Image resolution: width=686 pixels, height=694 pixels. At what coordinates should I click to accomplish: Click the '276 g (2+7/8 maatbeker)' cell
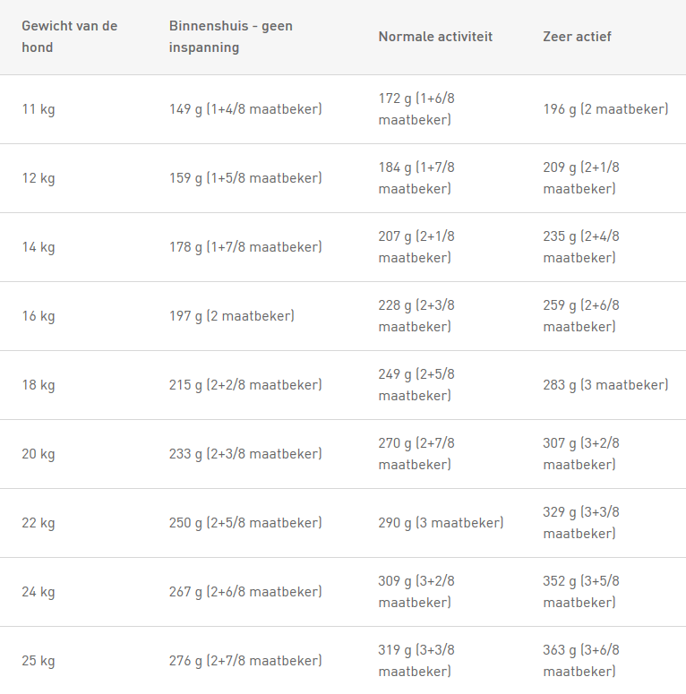pyautogui.click(x=245, y=661)
